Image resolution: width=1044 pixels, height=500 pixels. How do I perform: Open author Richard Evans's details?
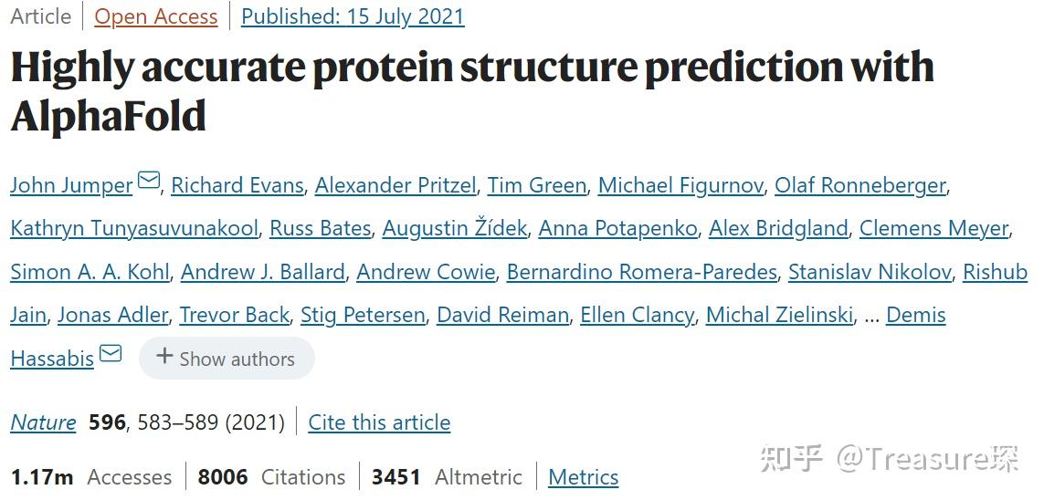(x=237, y=185)
